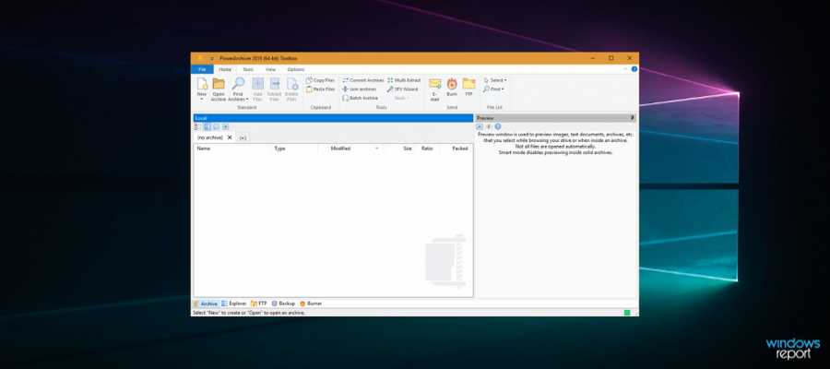Click the Extract Files icon
The height and width of the screenshot is (369, 830).
(274, 84)
